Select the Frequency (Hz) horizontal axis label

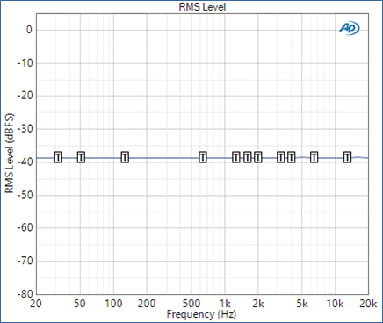[x=201, y=314]
